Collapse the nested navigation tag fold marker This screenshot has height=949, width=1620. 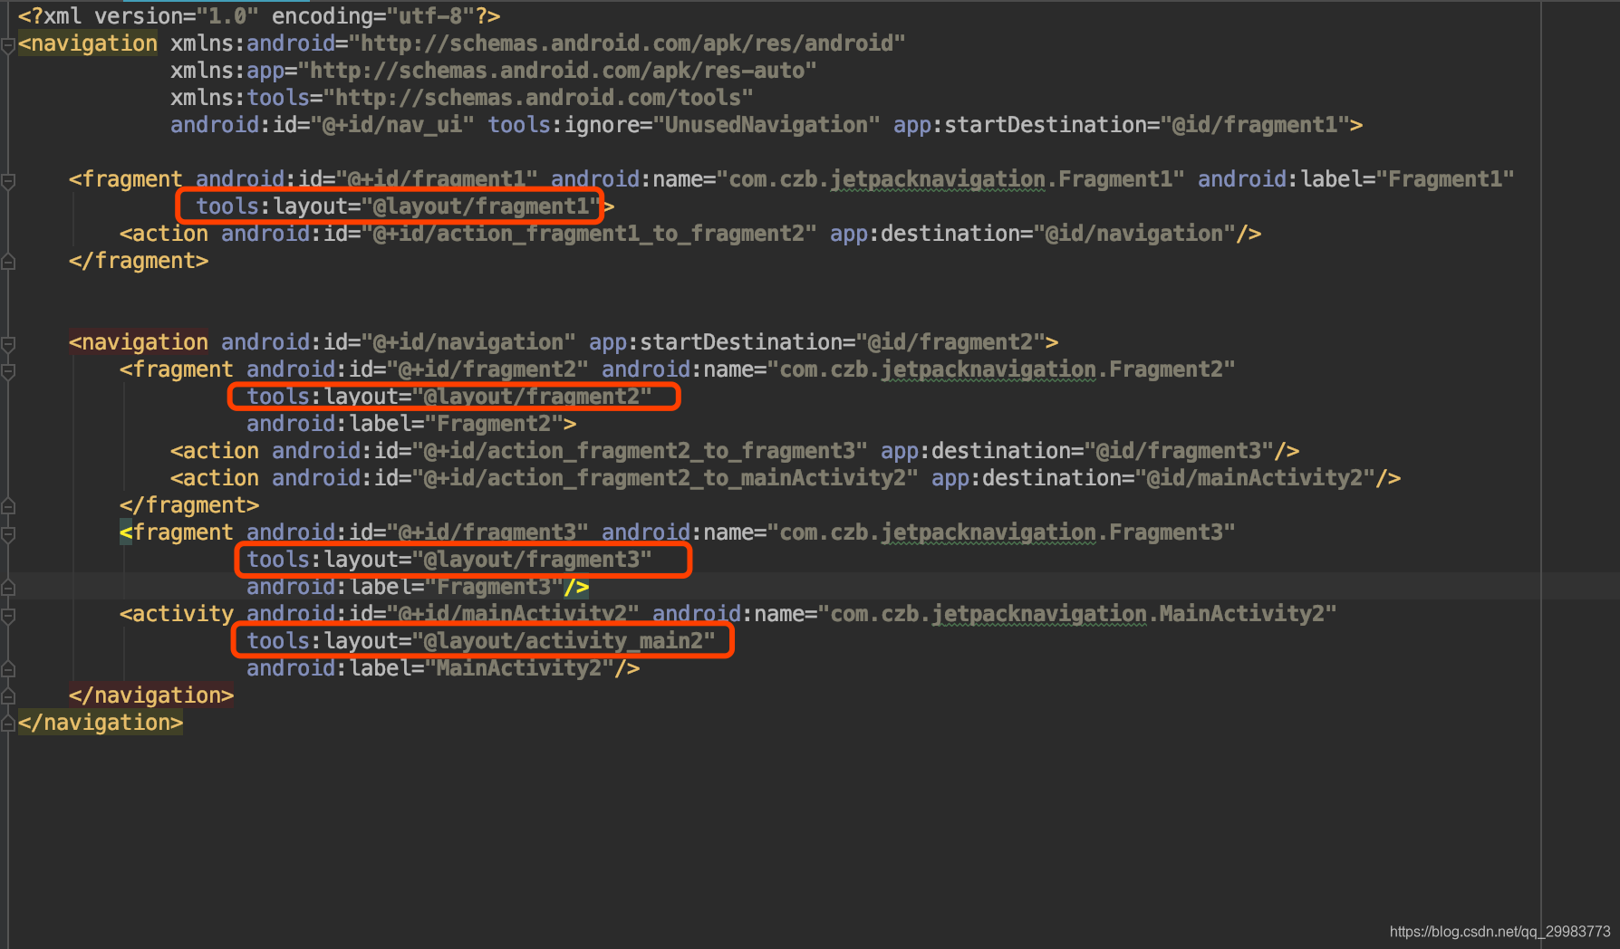click(x=7, y=344)
